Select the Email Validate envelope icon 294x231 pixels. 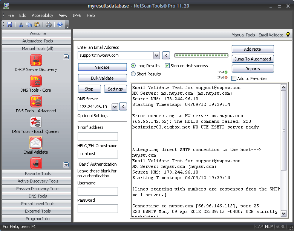[x=36, y=143]
